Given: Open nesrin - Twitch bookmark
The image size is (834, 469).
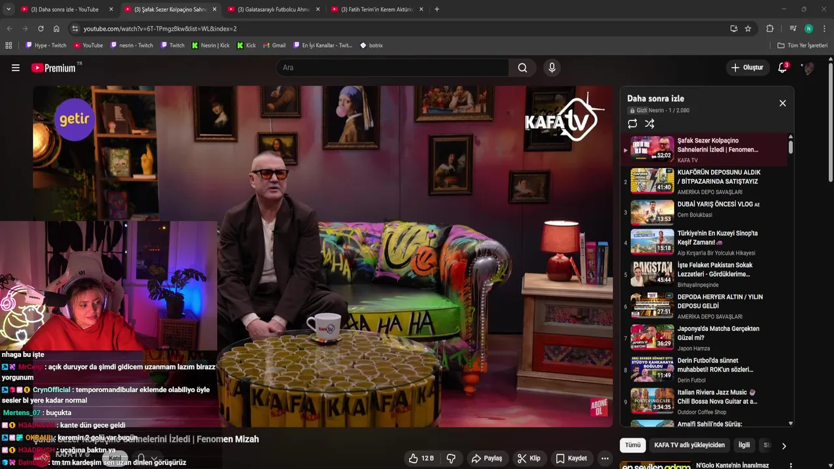Looking at the screenshot, I should coord(132,46).
